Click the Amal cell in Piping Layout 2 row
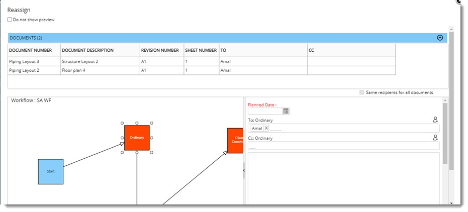Image resolution: width=468 pixels, height=212 pixels. click(x=263, y=70)
